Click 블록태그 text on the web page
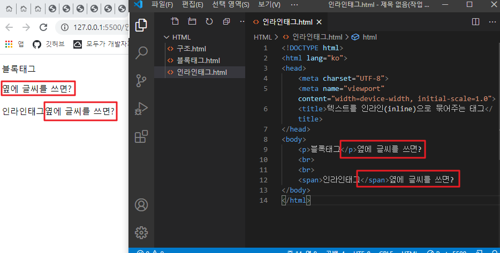This screenshot has height=253, width=500. 19,69
